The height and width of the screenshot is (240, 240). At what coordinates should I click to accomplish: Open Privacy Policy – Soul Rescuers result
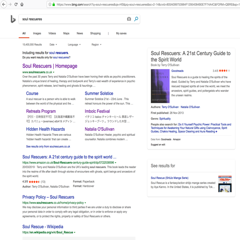(48, 197)
